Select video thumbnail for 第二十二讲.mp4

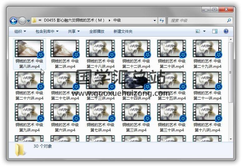pyautogui.click(x=136, y=48)
